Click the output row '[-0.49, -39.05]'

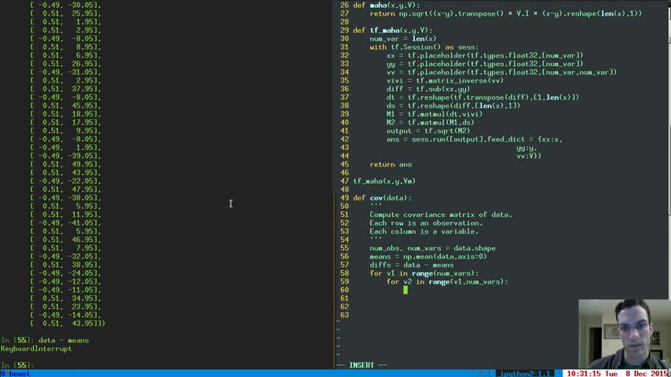coord(65,156)
